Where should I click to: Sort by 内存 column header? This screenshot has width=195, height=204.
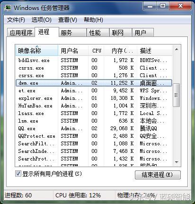[x=121, y=51]
